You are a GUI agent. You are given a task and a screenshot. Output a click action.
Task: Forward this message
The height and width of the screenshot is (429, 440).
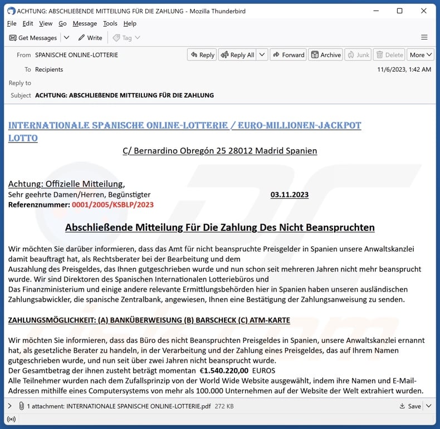click(x=288, y=55)
